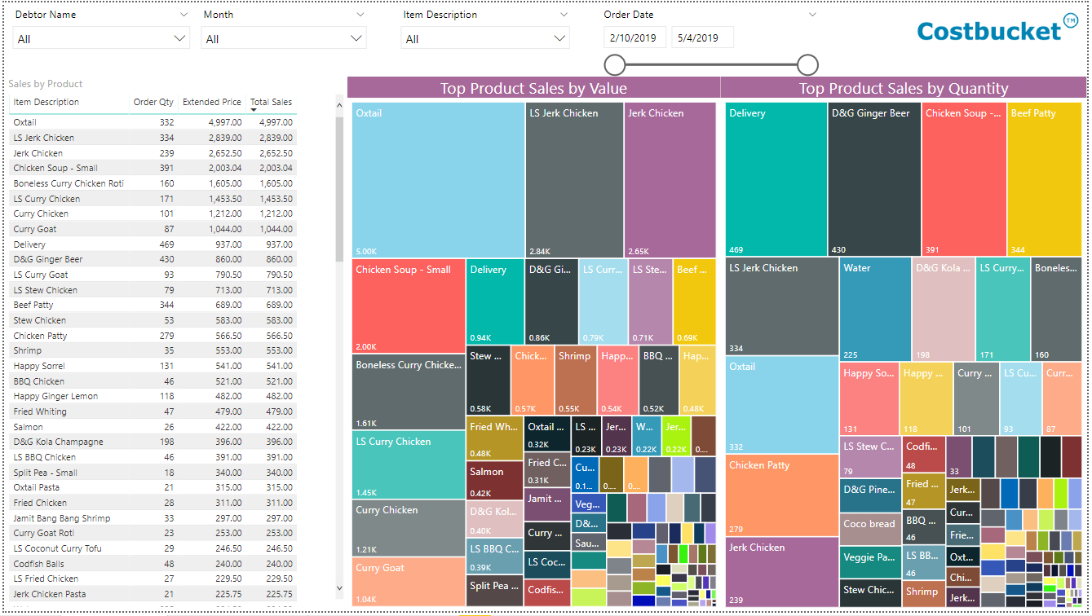
Task: Select Oxtail 332 quantity tile
Action: [x=781, y=404]
